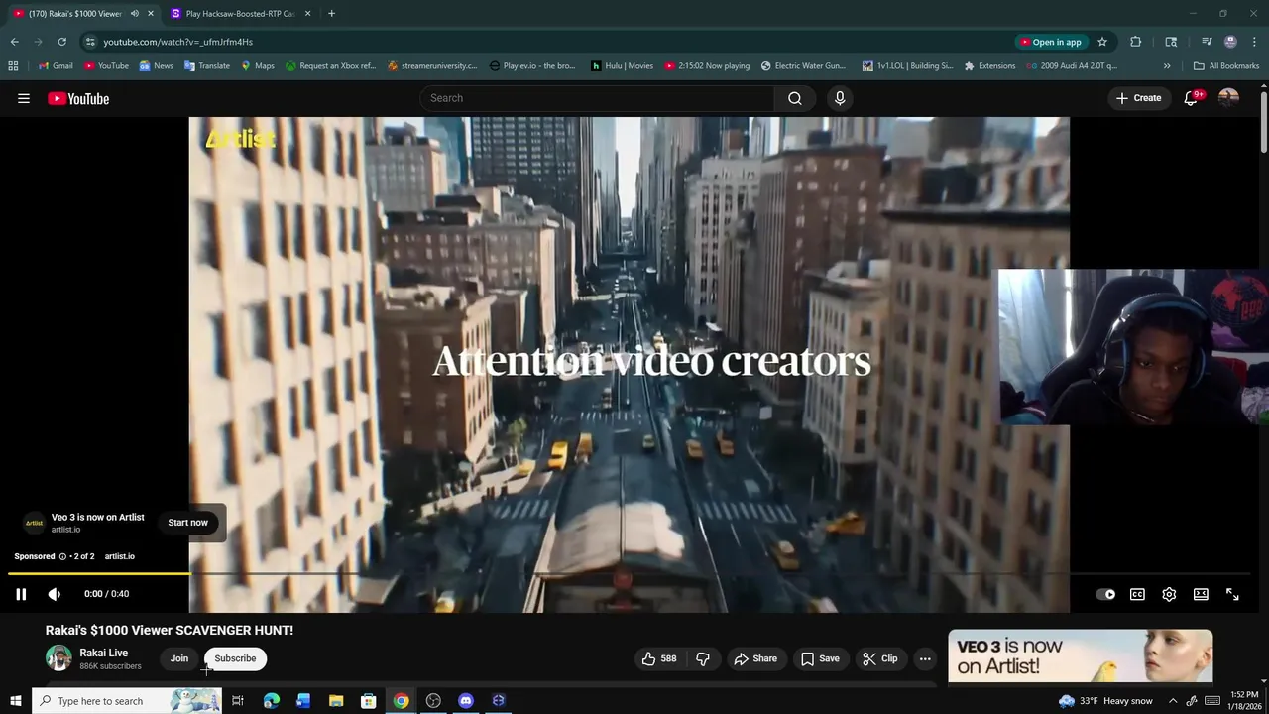
Task: Pause the video with the pause button
Action: click(x=21, y=594)
